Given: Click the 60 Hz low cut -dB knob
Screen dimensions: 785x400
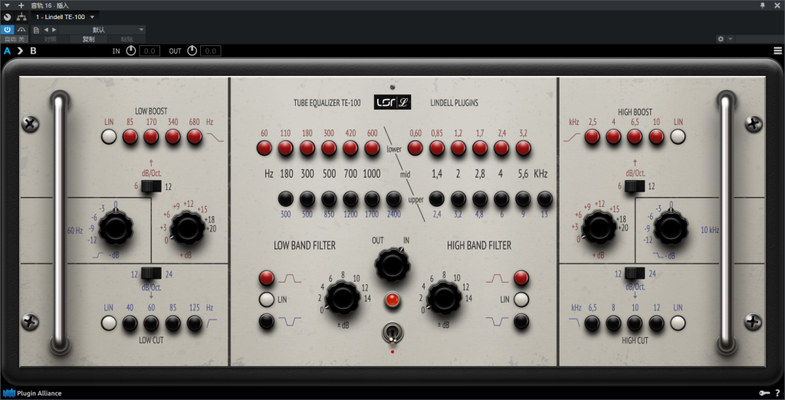Looking at the screenshot, I should 116,229.
